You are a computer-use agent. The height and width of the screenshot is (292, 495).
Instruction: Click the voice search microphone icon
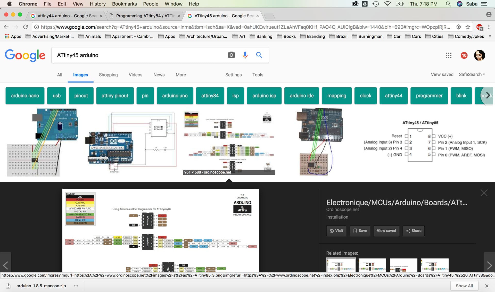(x=245, y=55)
